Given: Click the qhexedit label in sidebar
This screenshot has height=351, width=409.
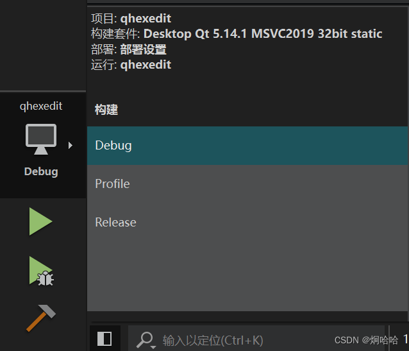Looking at the screenshot, I should point(41,106).
